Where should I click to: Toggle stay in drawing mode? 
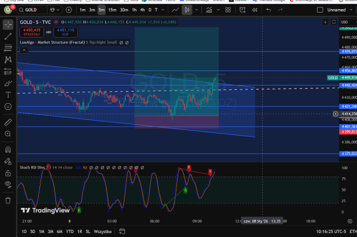(x=8, y=161)
